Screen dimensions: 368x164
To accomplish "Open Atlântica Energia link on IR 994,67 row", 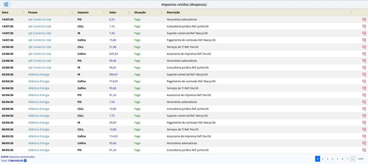I will 39,75.
